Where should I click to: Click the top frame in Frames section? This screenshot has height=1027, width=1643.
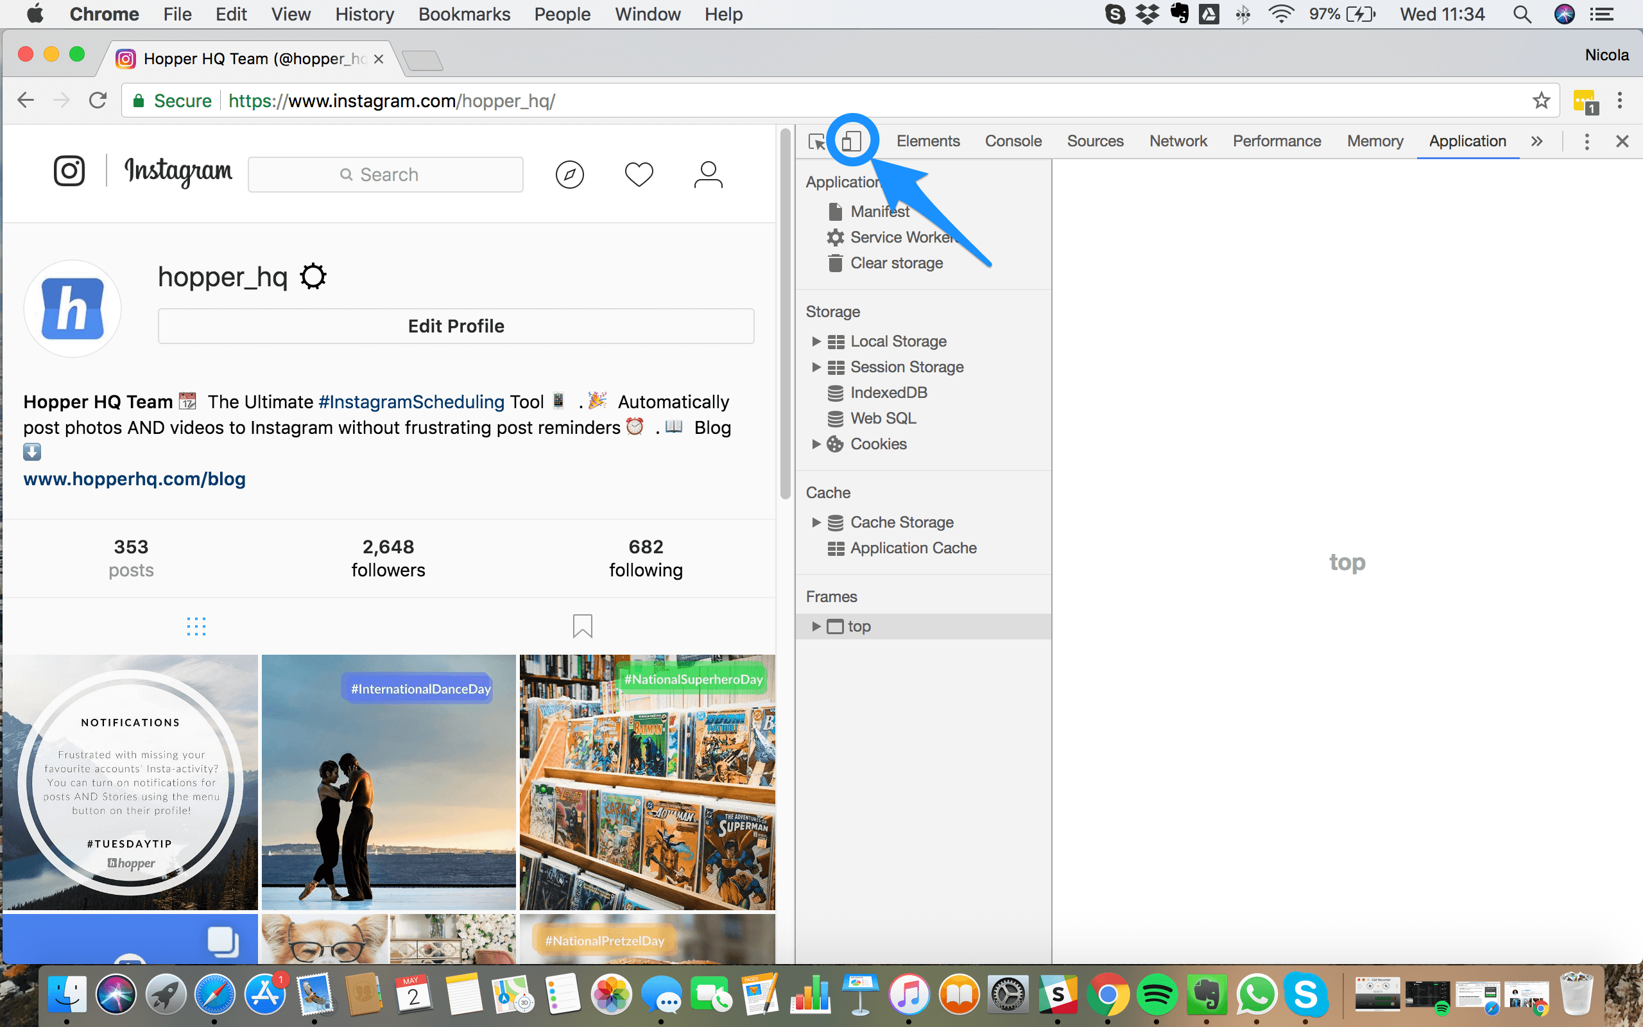click(x=859, y=626)
